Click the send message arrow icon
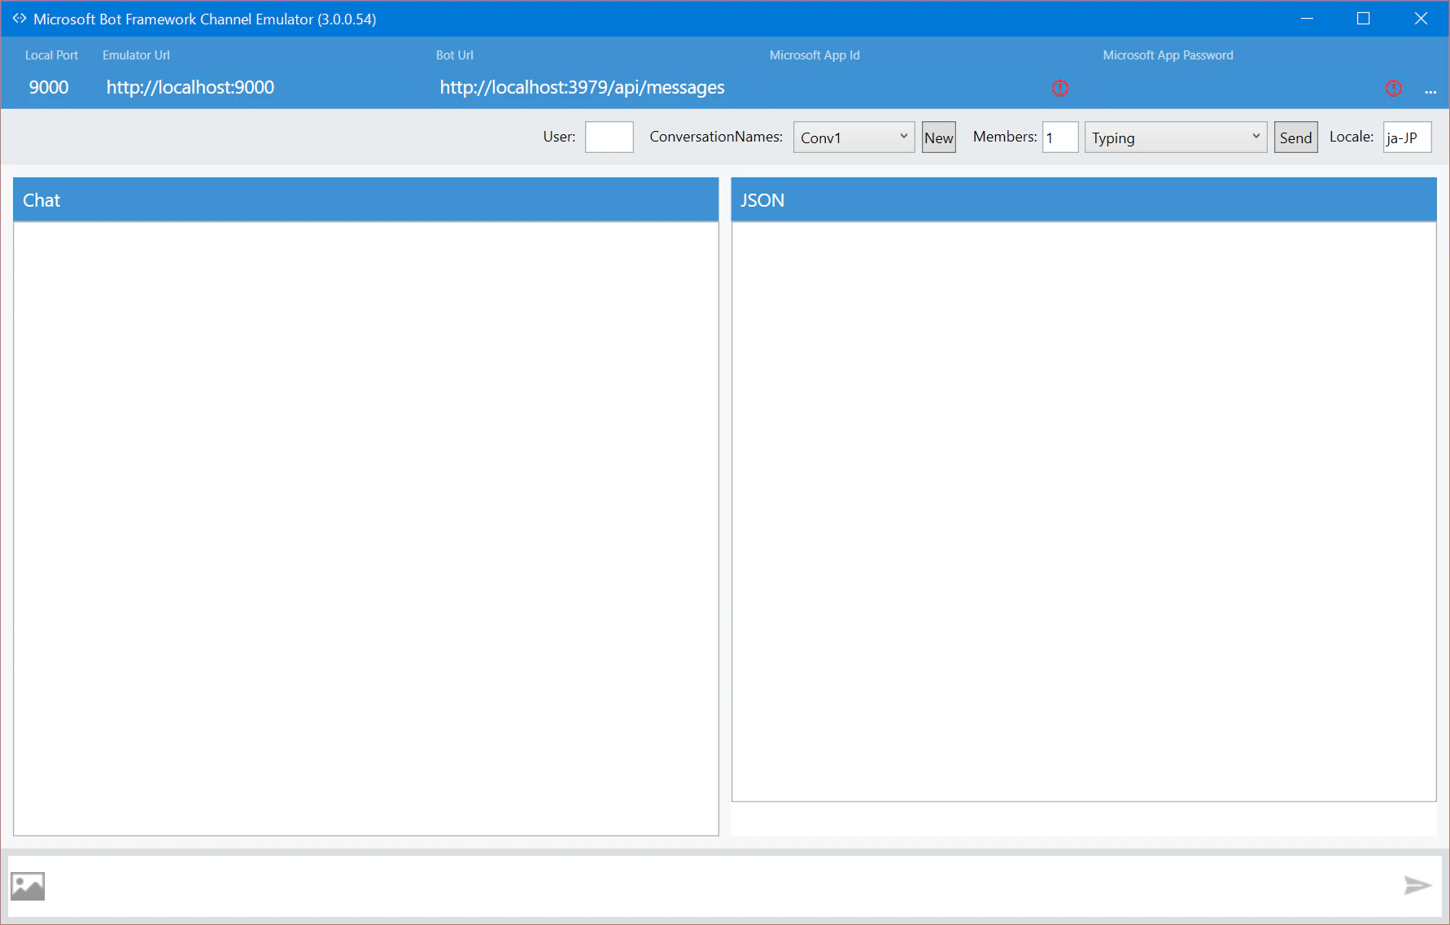 coord(1417,885)
